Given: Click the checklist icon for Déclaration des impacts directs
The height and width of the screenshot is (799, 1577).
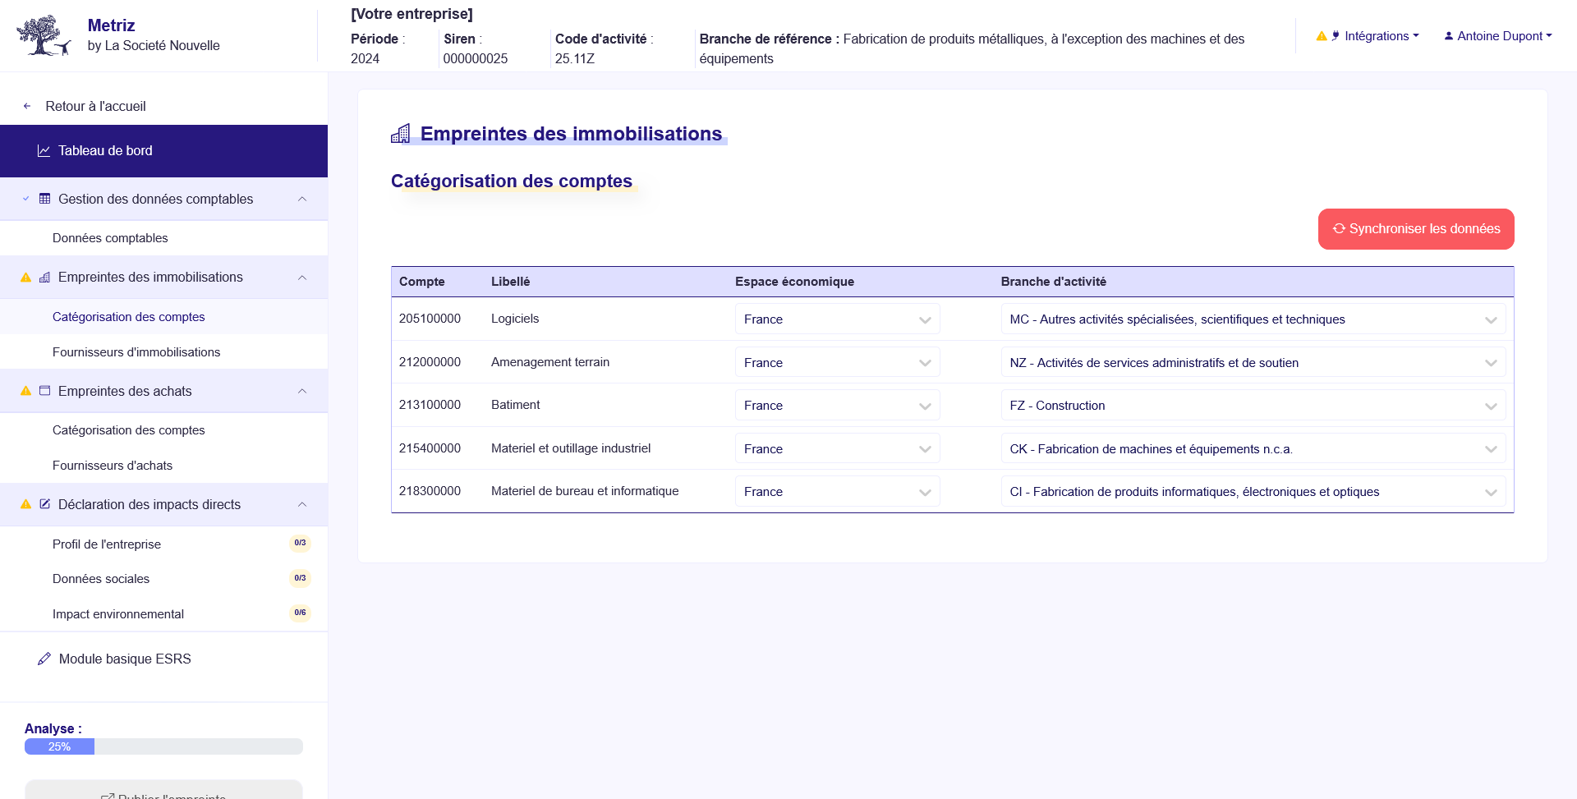Looking at the screenshot, I should (45, 504).
